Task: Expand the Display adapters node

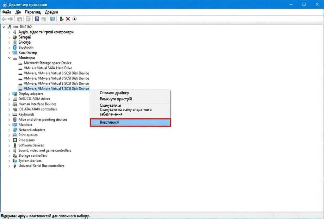Action: click(9, 94)
